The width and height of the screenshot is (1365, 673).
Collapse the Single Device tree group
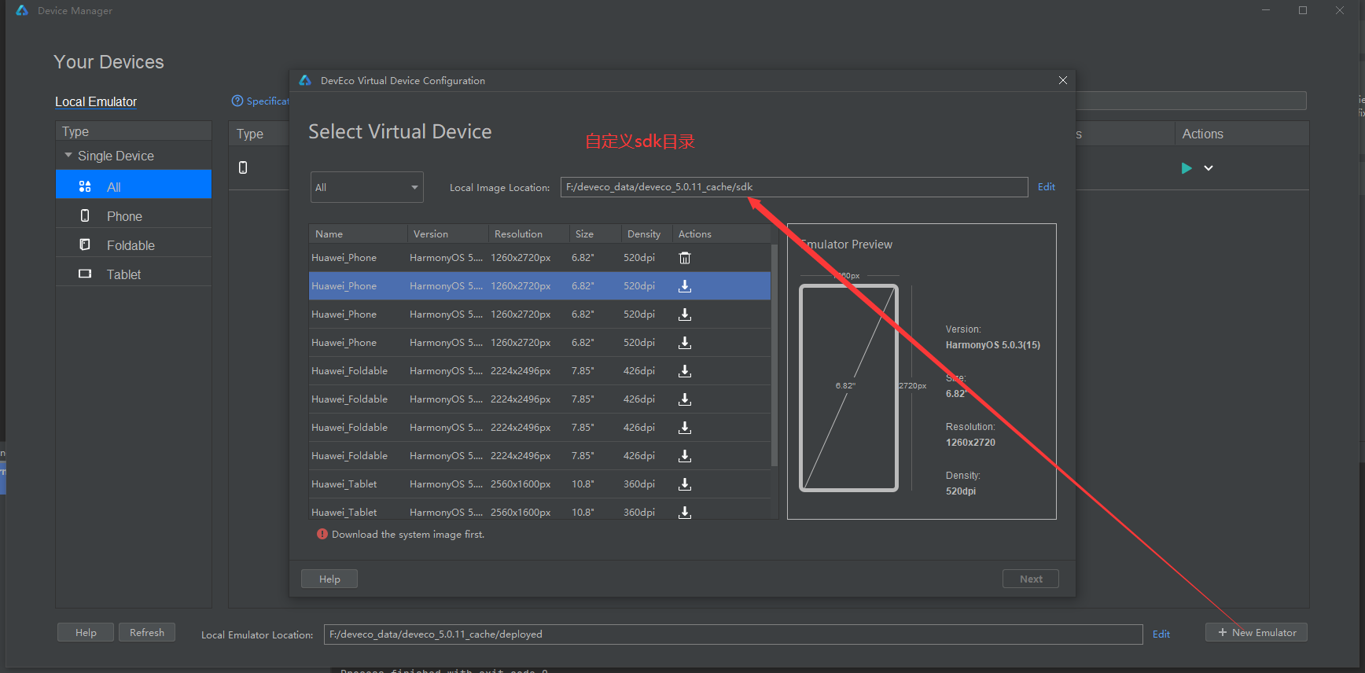point(68,156)
